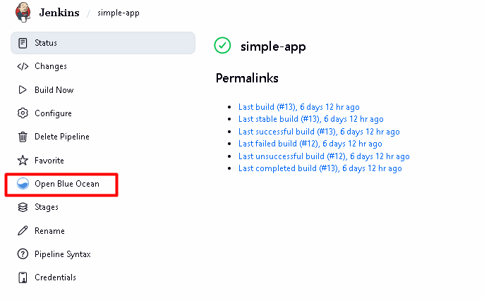
Task: Click the Changes code-brackets icon
Action: tap(23, 66)
